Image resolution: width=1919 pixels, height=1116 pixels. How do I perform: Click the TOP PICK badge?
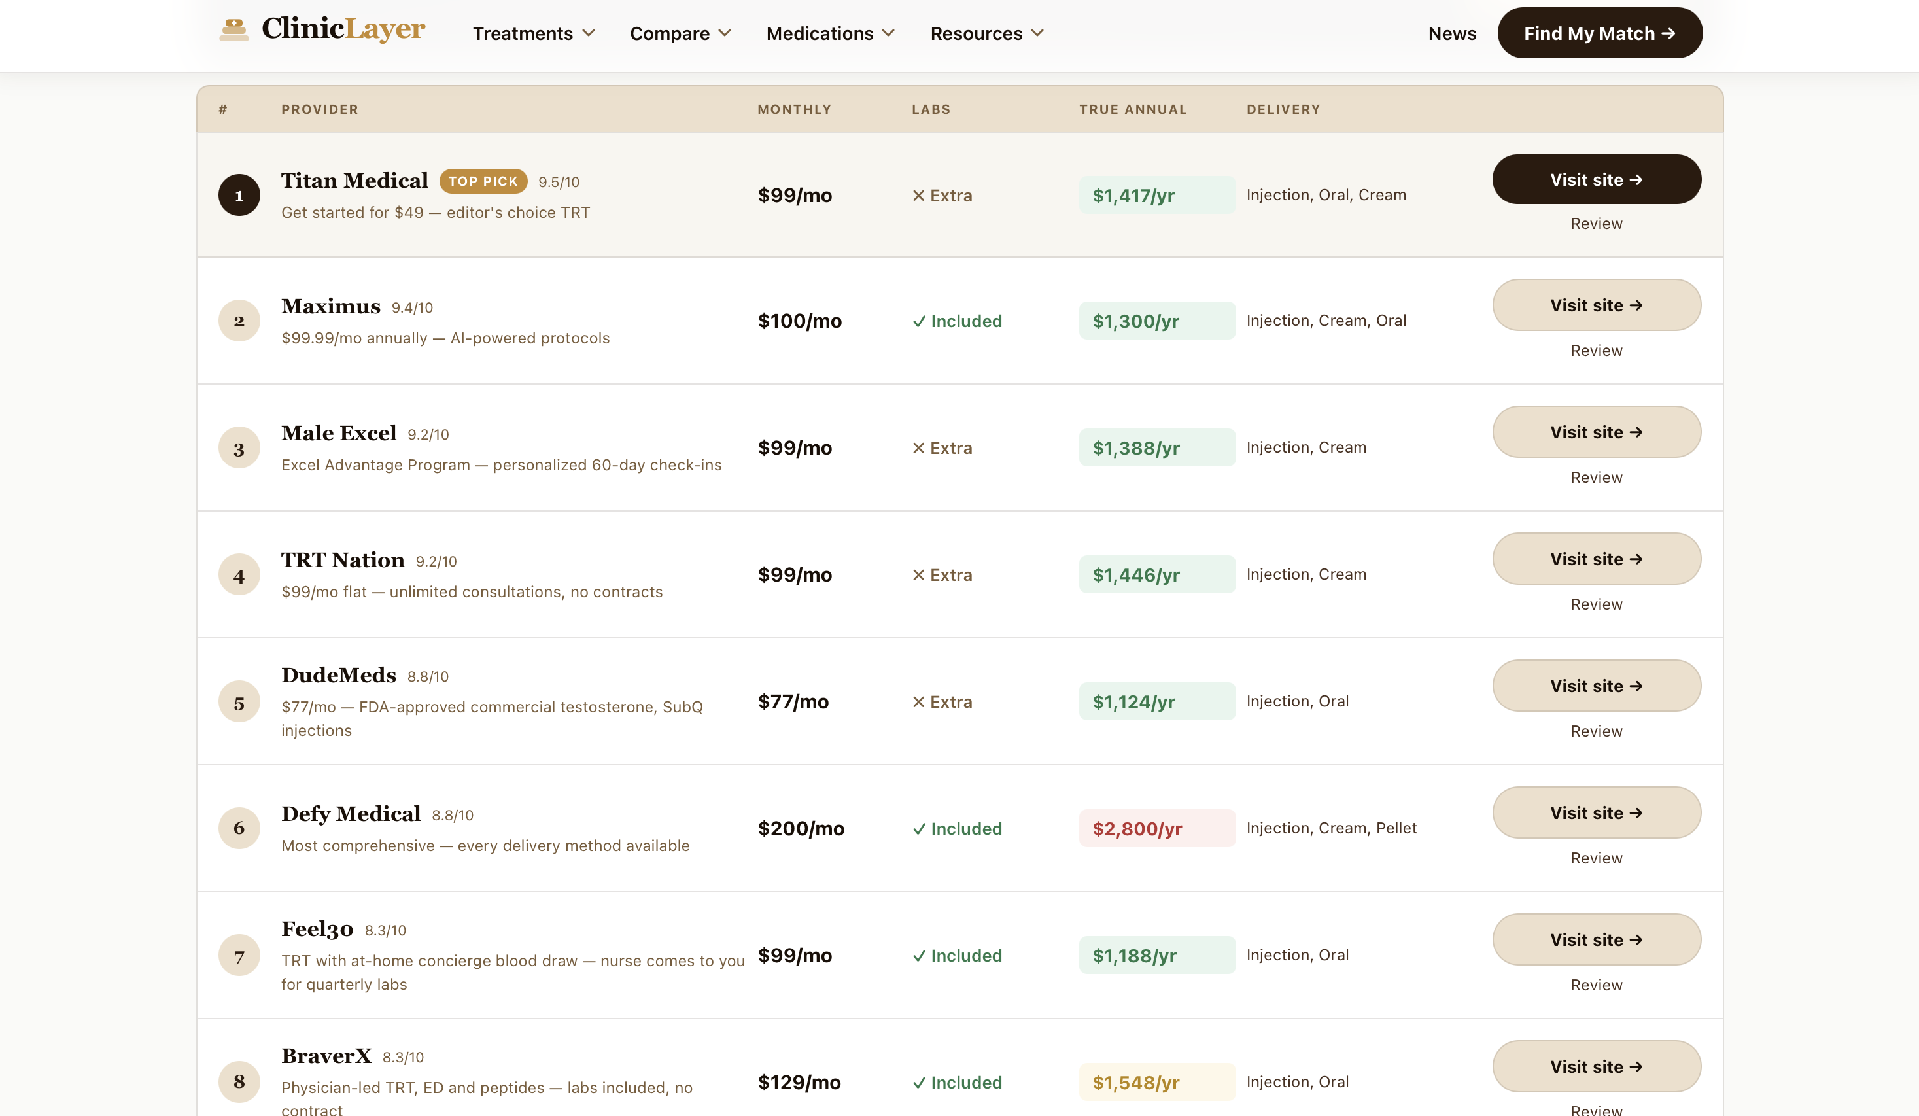pyautogui.click(x=483, y=181)
